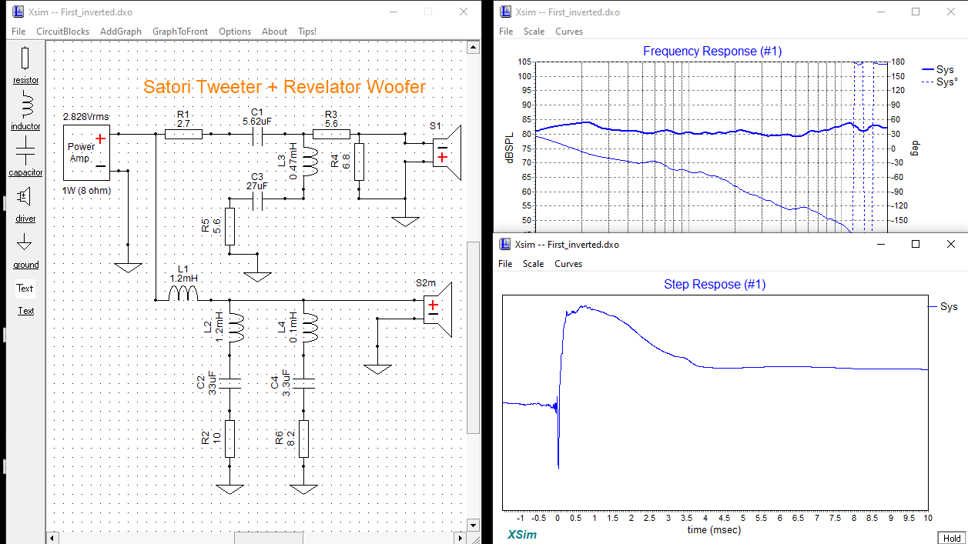Click the Frequency Response (#1) graph title
Image resolution: width=968 pixels, height=544 pixels.
pyautogui.click(x=712, y=52)
